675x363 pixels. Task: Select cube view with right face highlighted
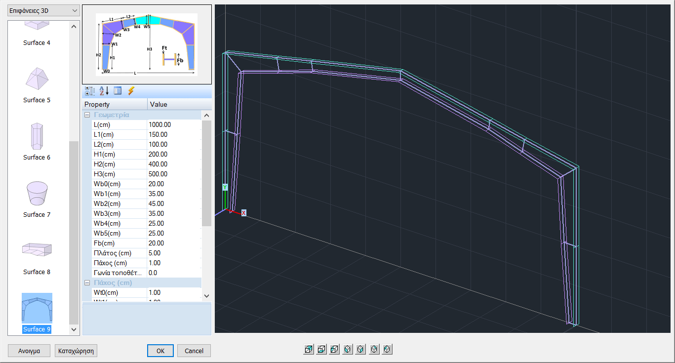click(x=309, y=349)
